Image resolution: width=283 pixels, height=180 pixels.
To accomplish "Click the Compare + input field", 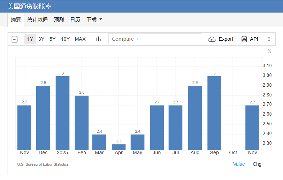I will tap(155, 39).
